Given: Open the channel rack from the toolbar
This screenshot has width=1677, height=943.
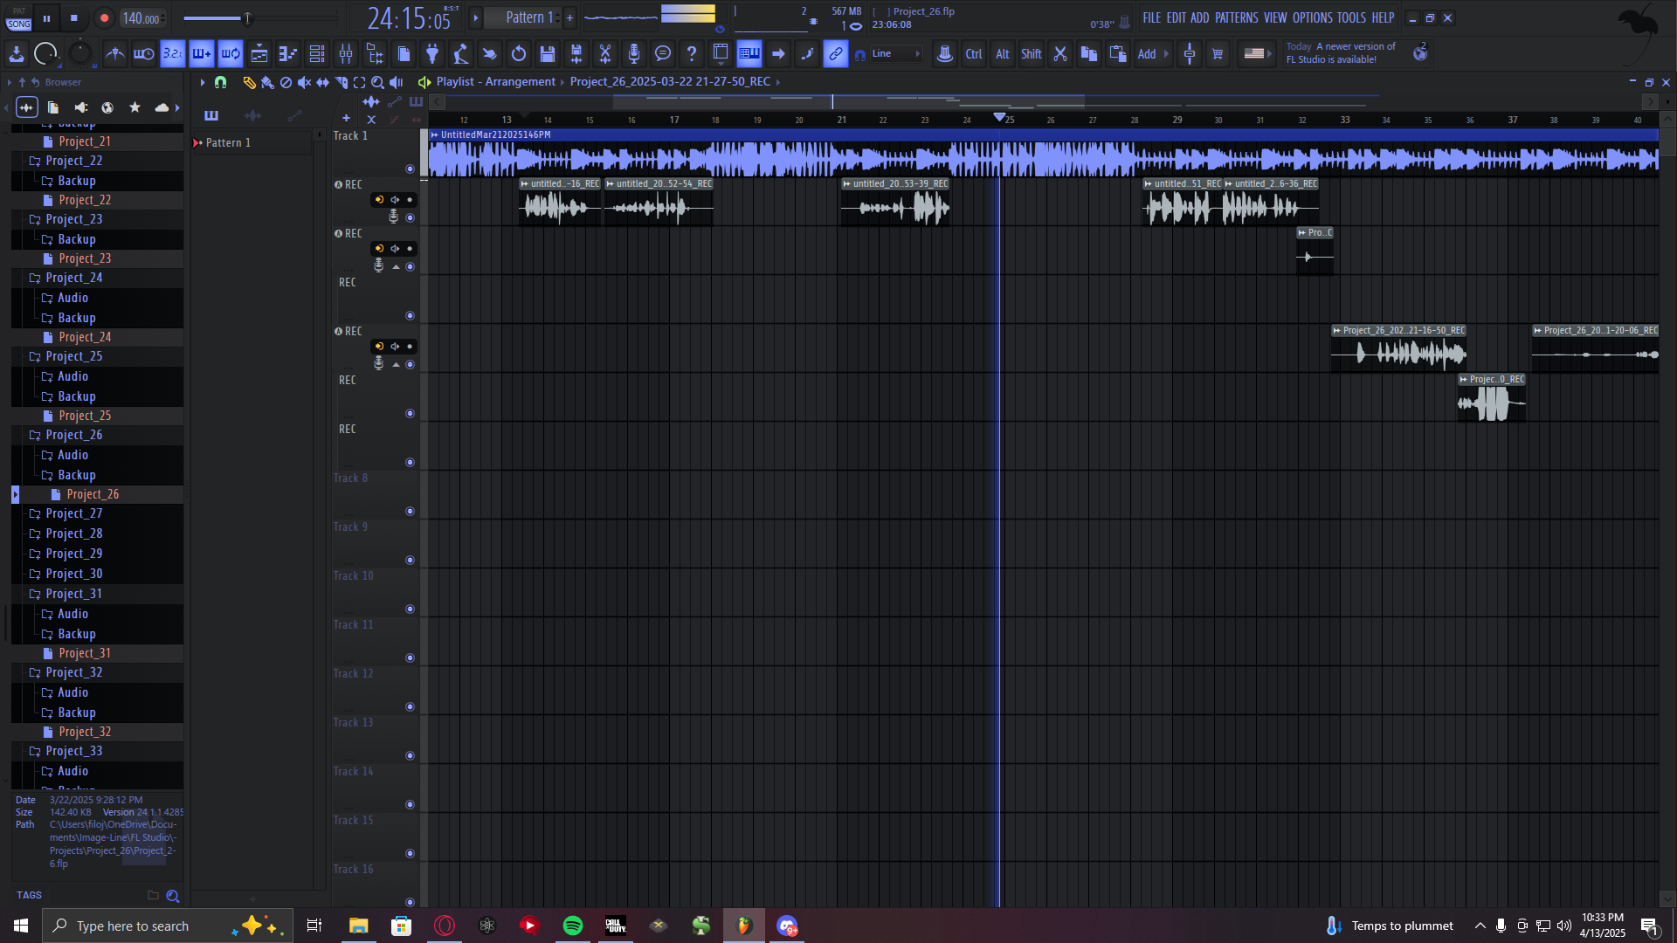Looking at the screenshot, I should click(x=317, y=54).
